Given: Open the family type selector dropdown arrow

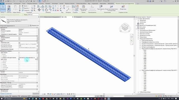Looking at the screenshot, I should 39,21.
